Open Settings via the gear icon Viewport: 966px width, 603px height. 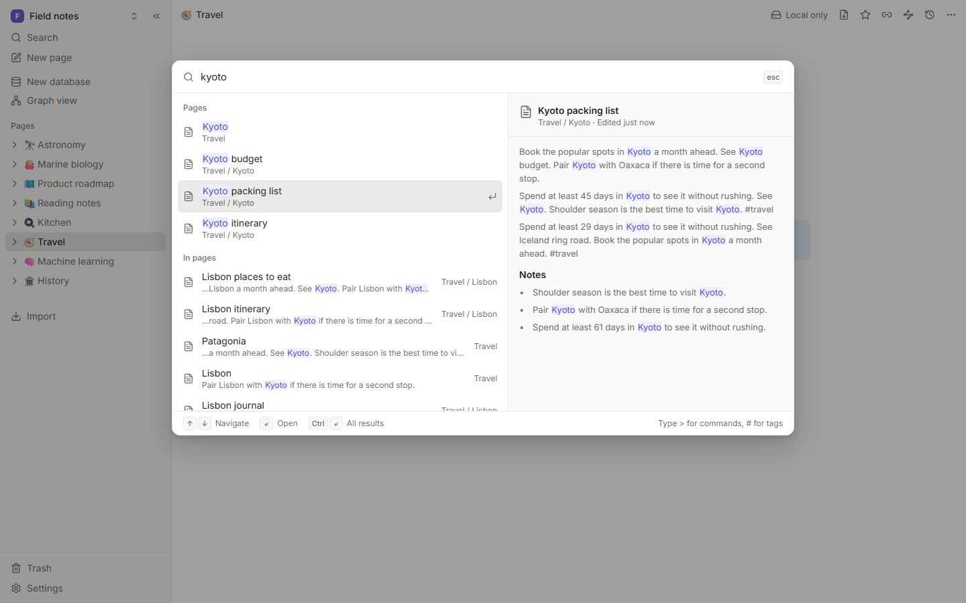(x=16, y=588)
